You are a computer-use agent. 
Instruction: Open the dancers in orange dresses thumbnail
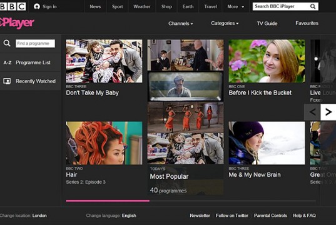(x=185, y=117)
